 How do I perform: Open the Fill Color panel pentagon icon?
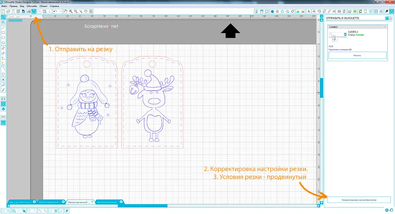272,11
